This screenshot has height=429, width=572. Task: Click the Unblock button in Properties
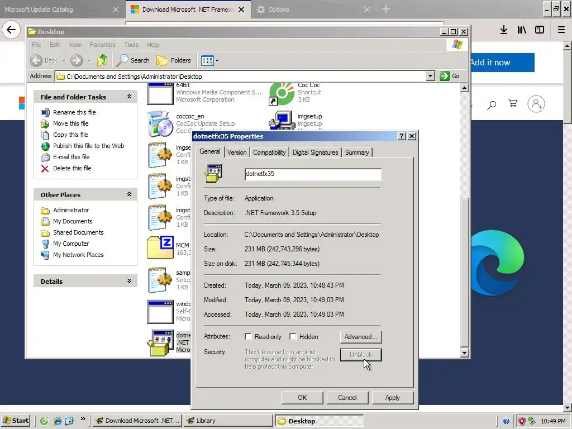361,355
